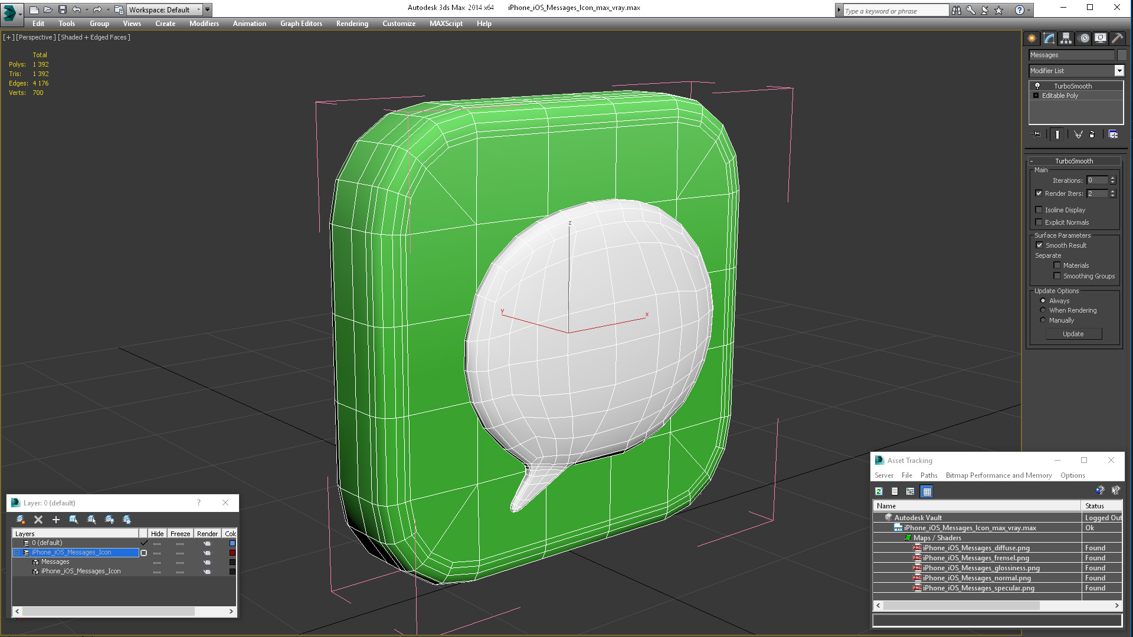Viewport: 1133px width, 637px height.
Task: Open the Graph Editors menu
Action: [x=301, y=24]
